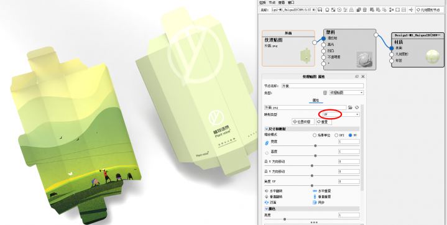Open the 类型 texture type dropdown
Viewport: 447px width, 225px height.
346,93
